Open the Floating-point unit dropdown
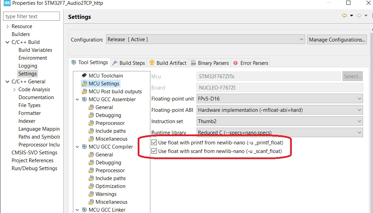The height and width of the screenshot is (213, 373). [x=279, y=99]
